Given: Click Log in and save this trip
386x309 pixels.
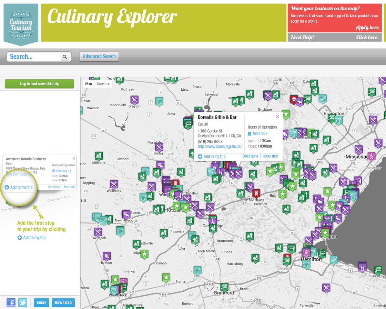Looking at the screenshot, I should pos(39,84).
